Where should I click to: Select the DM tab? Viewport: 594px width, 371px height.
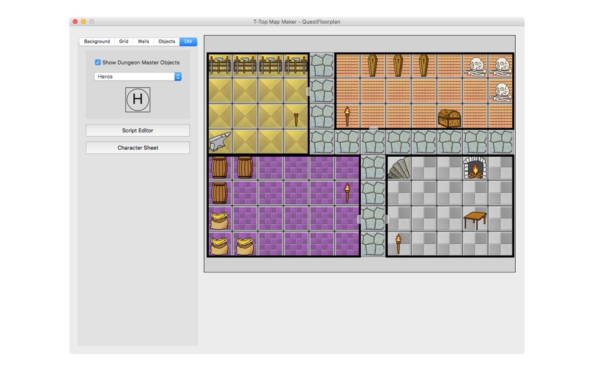click(x=188, y=41)
